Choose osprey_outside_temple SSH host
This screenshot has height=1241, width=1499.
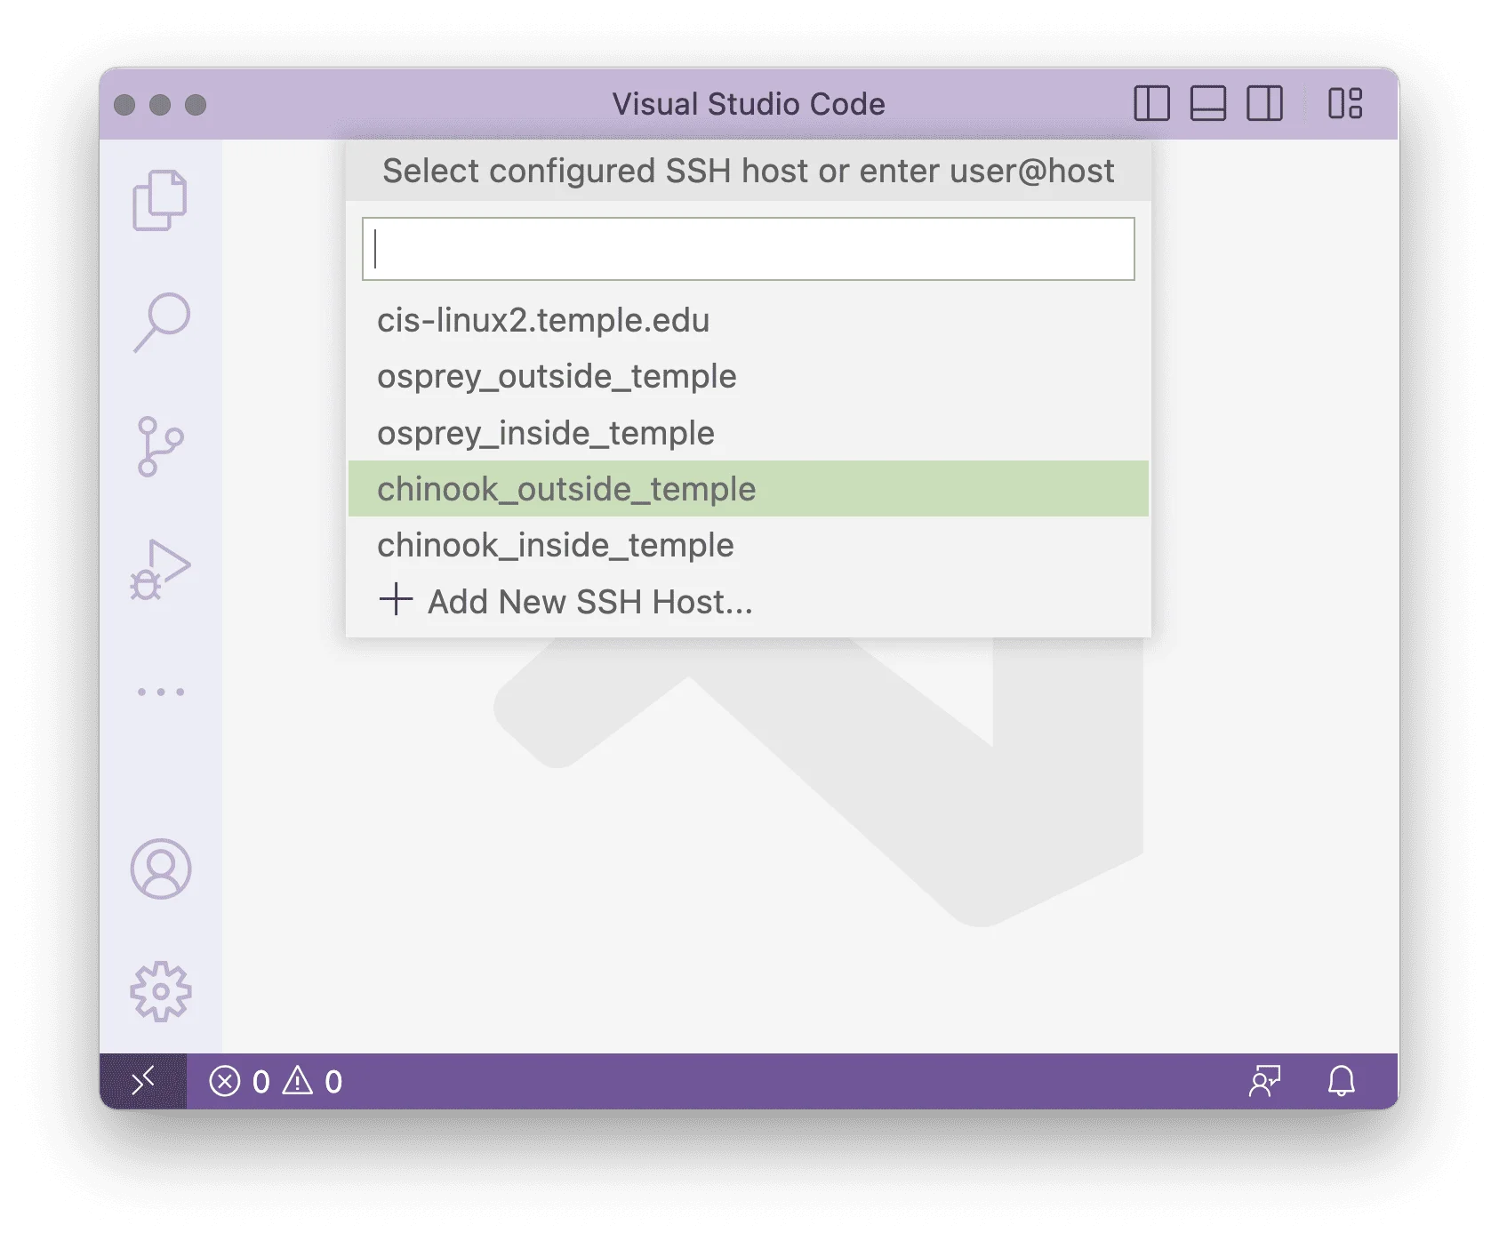click(x=557, y=376)
